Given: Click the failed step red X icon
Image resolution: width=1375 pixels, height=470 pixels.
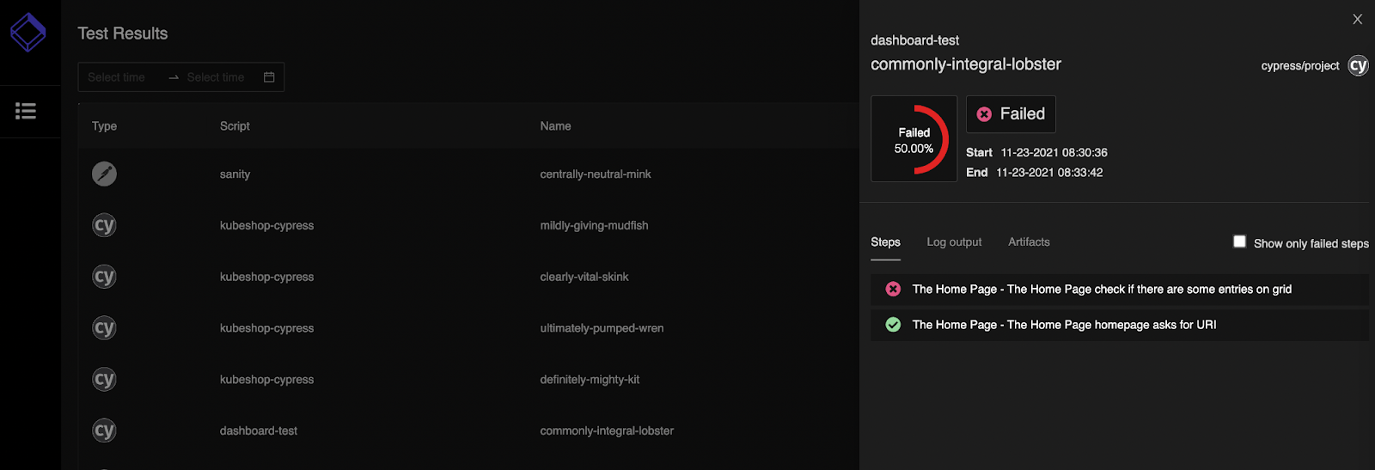Looking at the screenshot, I should tap(893, 290).
